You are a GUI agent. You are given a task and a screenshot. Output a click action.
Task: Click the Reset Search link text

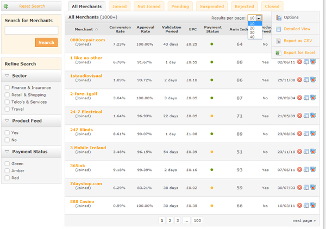coord(32,6)
